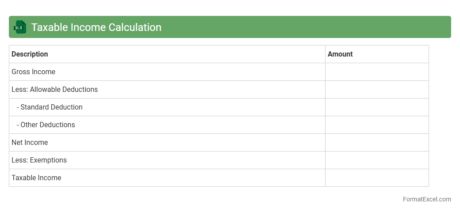Click the Other Deductions amount cell
Viewport: 460px width, 212px height.
pyautogui.click(x=377, y=125)
